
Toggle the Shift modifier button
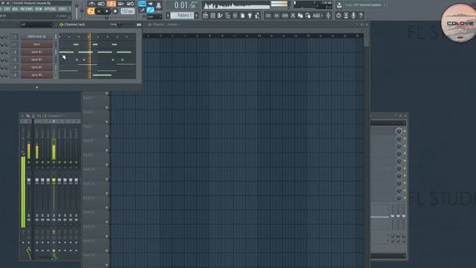coord(285,16)
